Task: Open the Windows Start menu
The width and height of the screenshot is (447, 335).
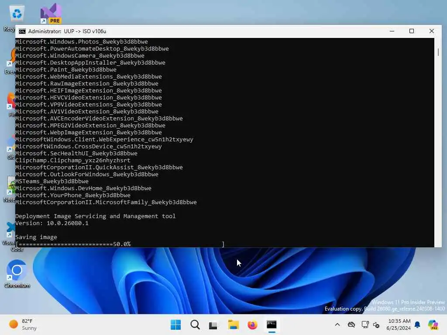Action: tap(175, 325)
